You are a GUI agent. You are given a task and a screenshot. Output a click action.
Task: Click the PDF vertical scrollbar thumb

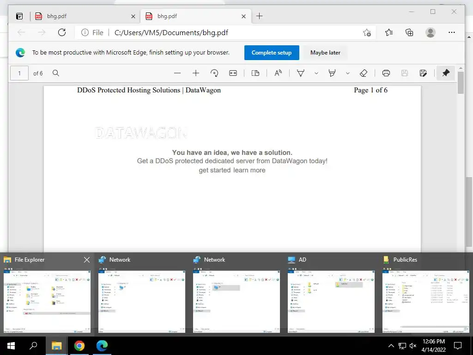pyautogui.click(x=461, y=83)
